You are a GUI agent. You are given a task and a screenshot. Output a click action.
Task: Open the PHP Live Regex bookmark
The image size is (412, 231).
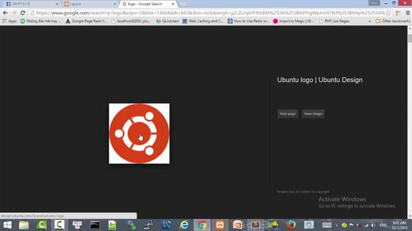point(334,21)
